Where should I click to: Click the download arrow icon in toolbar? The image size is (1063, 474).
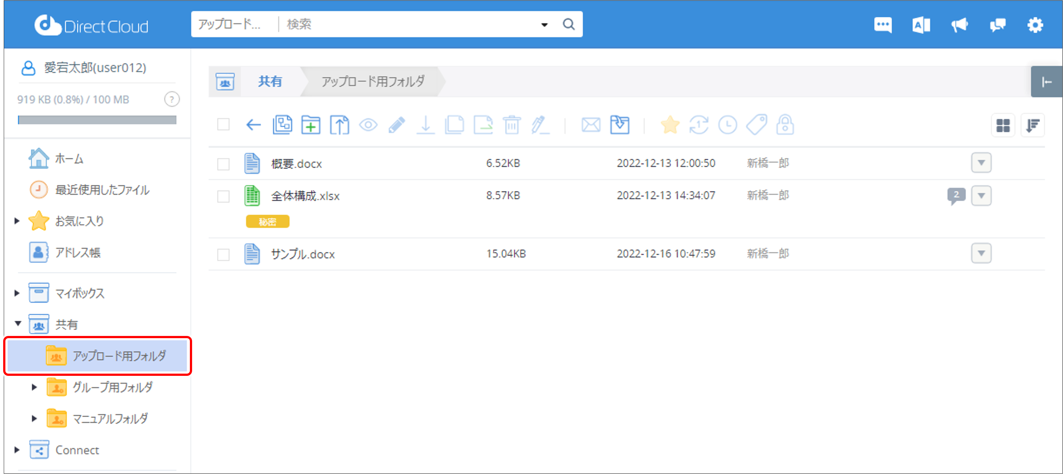[x=425, y=125]
